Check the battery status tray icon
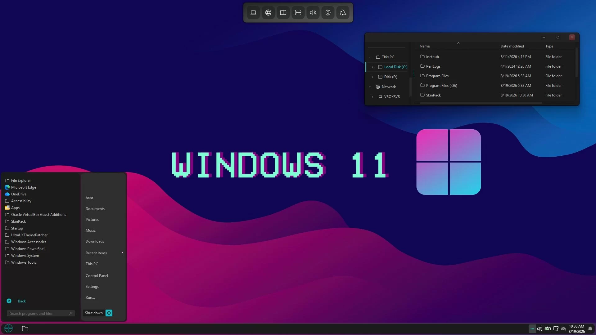 coord(548,329)
